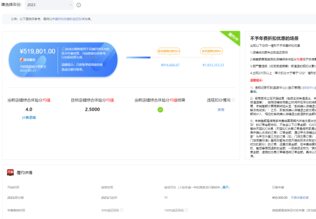The height and width of the screenshot is (219, 316).
Task: Open the 年费折扣优惠的返还标准 link in the notice
Action: pos(68,19)
